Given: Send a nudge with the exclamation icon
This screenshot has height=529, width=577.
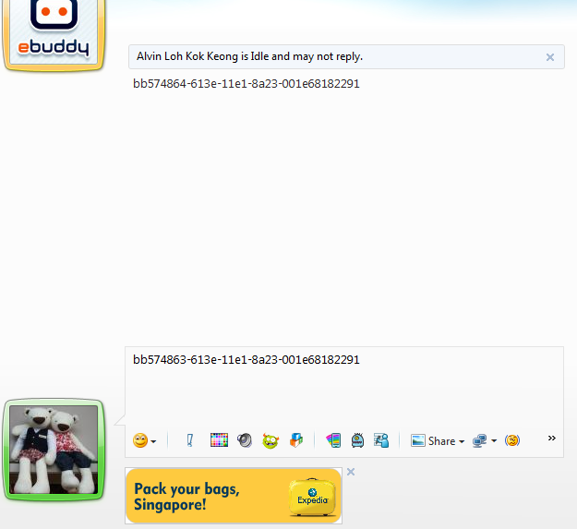Looking at the screenshot, I should coord(190,440).
